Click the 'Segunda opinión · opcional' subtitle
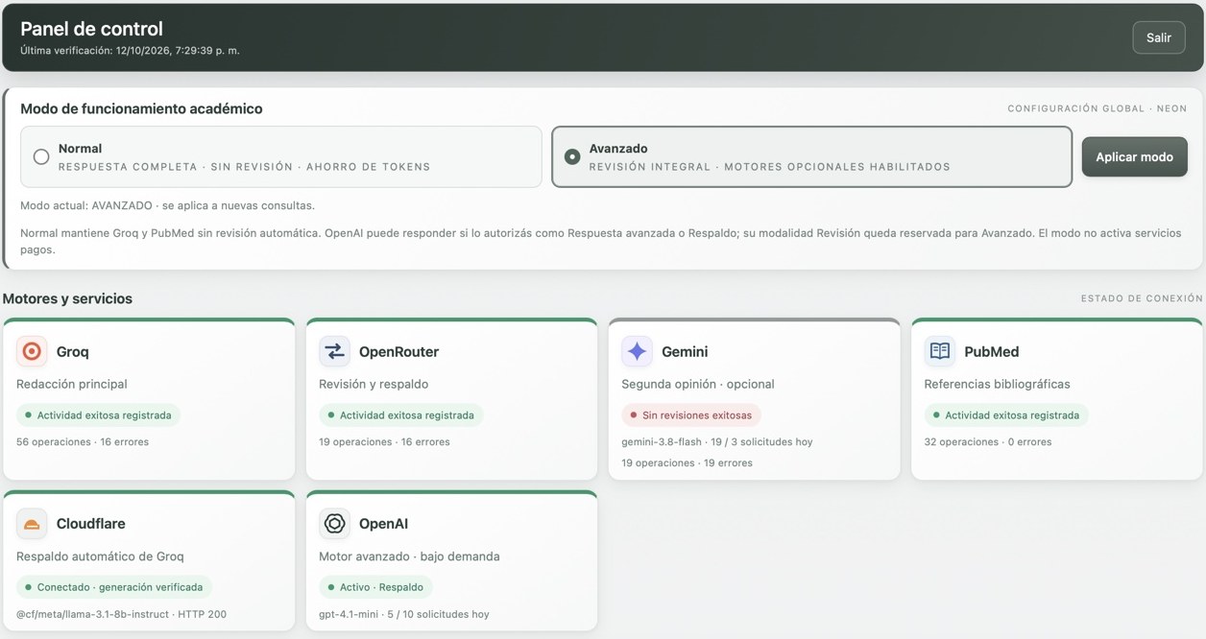Image resolution: width=1206 pixels, height=639 pixels. [x=698, y=385]
